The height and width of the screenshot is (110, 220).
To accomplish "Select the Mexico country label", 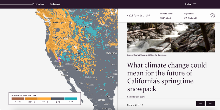I will click(x=101, y=100).
